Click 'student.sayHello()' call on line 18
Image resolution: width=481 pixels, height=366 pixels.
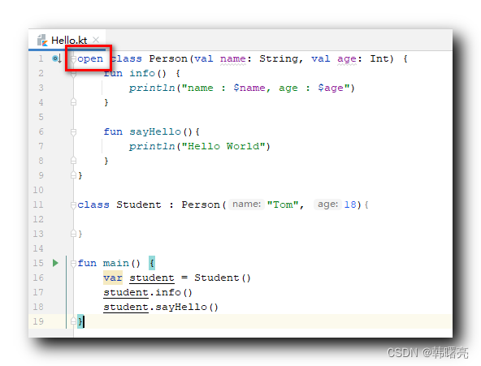[x=161, y=308]
